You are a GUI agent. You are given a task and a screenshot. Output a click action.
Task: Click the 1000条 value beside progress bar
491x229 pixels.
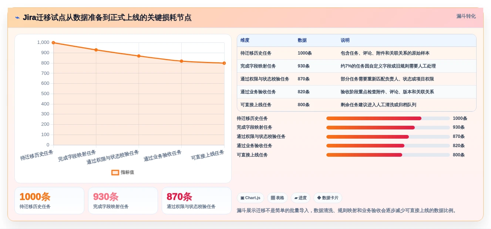click(x=460, y=118)
